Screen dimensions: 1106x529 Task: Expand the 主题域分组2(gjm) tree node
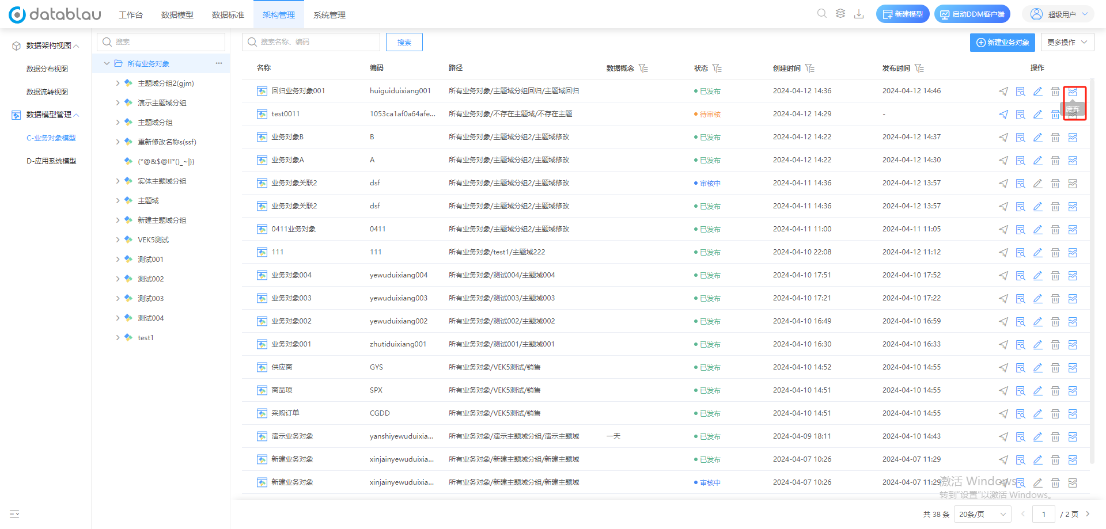coord(118,83)
